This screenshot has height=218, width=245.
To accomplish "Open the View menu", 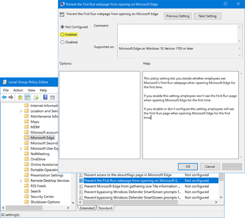I will pyautogui.click(x=31, y=90).
